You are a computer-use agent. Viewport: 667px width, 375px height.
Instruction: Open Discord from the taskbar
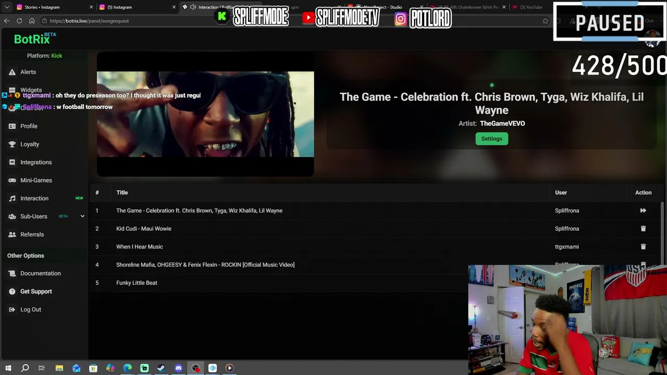178,368
